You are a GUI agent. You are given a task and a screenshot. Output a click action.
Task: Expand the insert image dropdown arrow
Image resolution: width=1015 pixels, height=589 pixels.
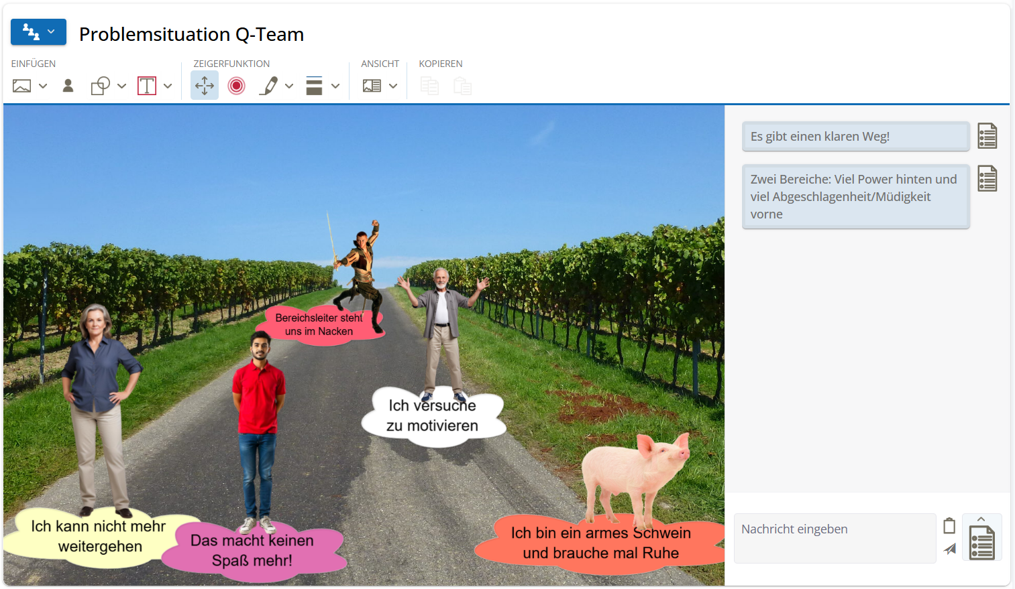coord(43,86)
